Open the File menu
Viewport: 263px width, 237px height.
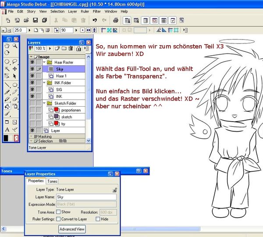click(x=11, y=11)
